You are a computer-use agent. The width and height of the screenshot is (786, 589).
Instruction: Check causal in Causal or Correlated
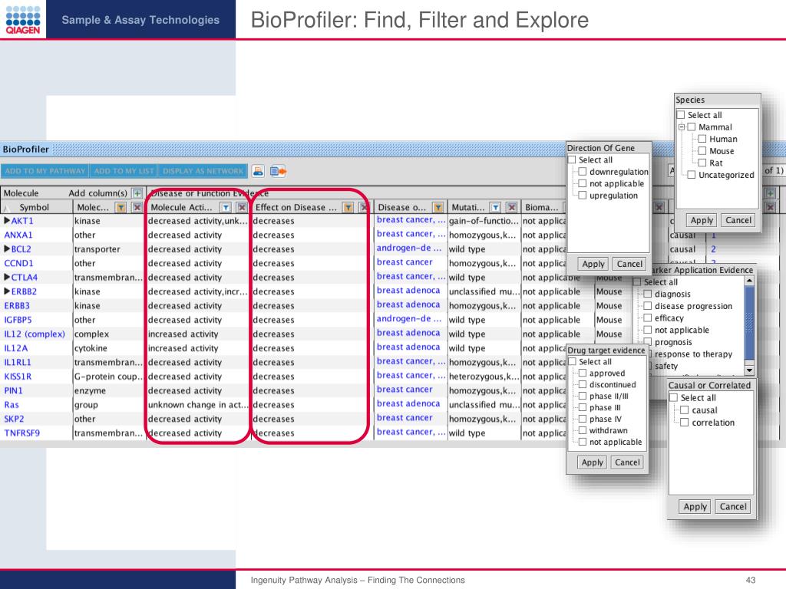coord(684,410)
